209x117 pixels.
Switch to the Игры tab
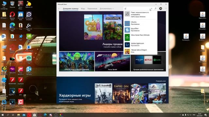[x=83, y=9]
